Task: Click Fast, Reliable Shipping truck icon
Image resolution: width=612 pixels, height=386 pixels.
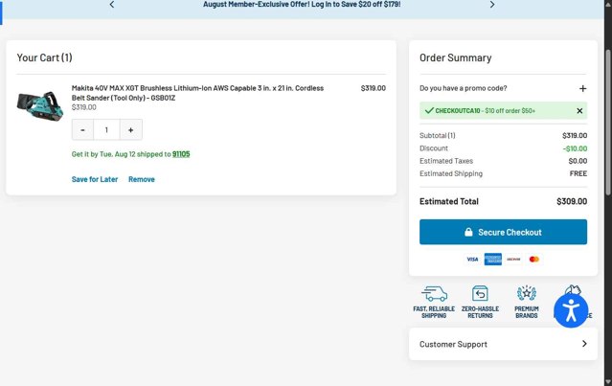Action: click(434, 293)
